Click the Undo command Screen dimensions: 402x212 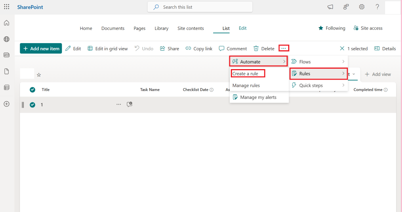tap(144, 48)
